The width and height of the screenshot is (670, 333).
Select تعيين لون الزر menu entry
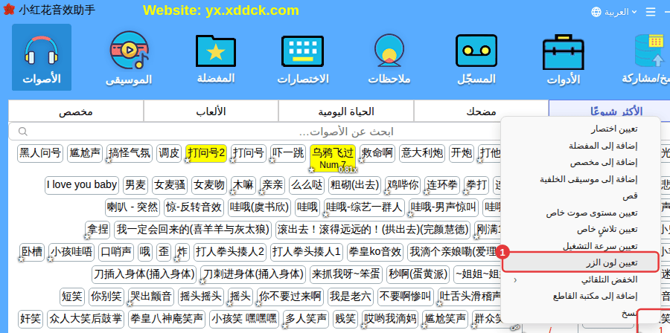tap(580, 262)
